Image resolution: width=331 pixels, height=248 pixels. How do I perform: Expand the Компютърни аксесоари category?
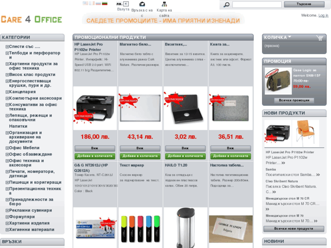7,98
